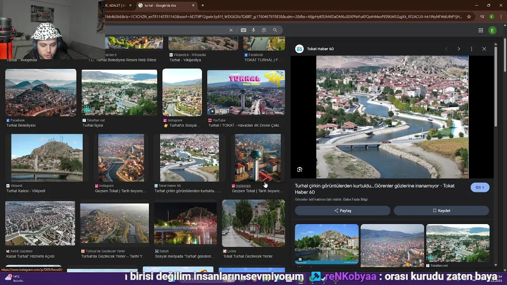Clear the Google search box text
This screenshot has width=507, height=285.
click(231, 30)
